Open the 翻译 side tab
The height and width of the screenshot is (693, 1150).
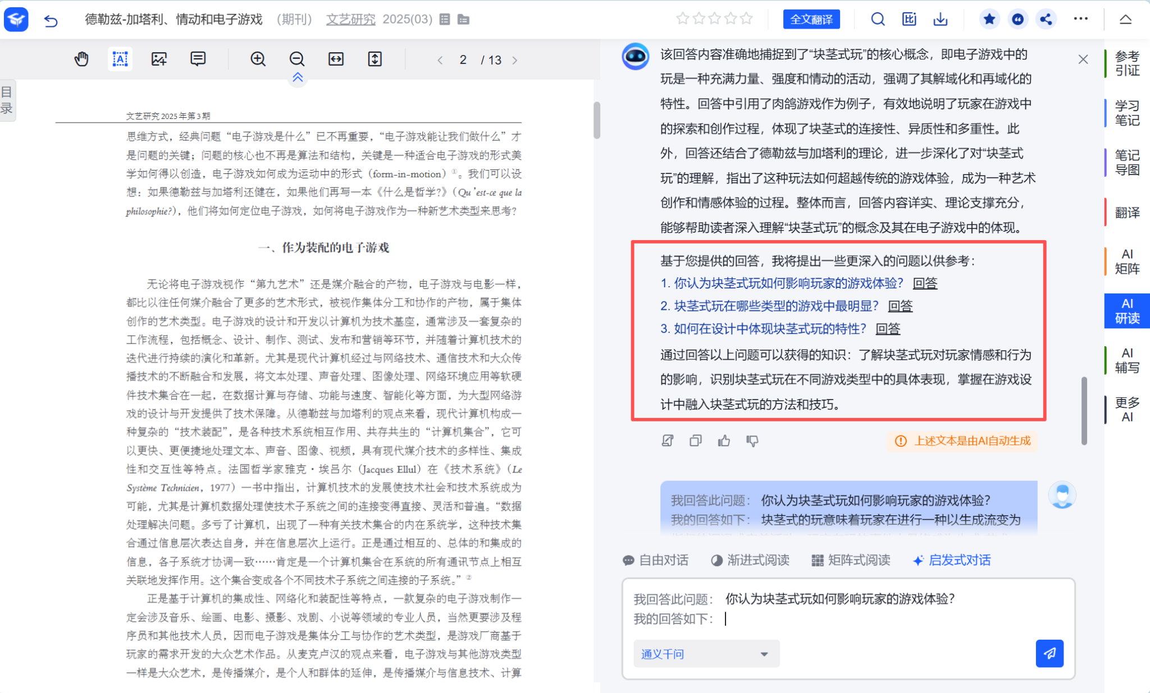tap(1126, 213)
